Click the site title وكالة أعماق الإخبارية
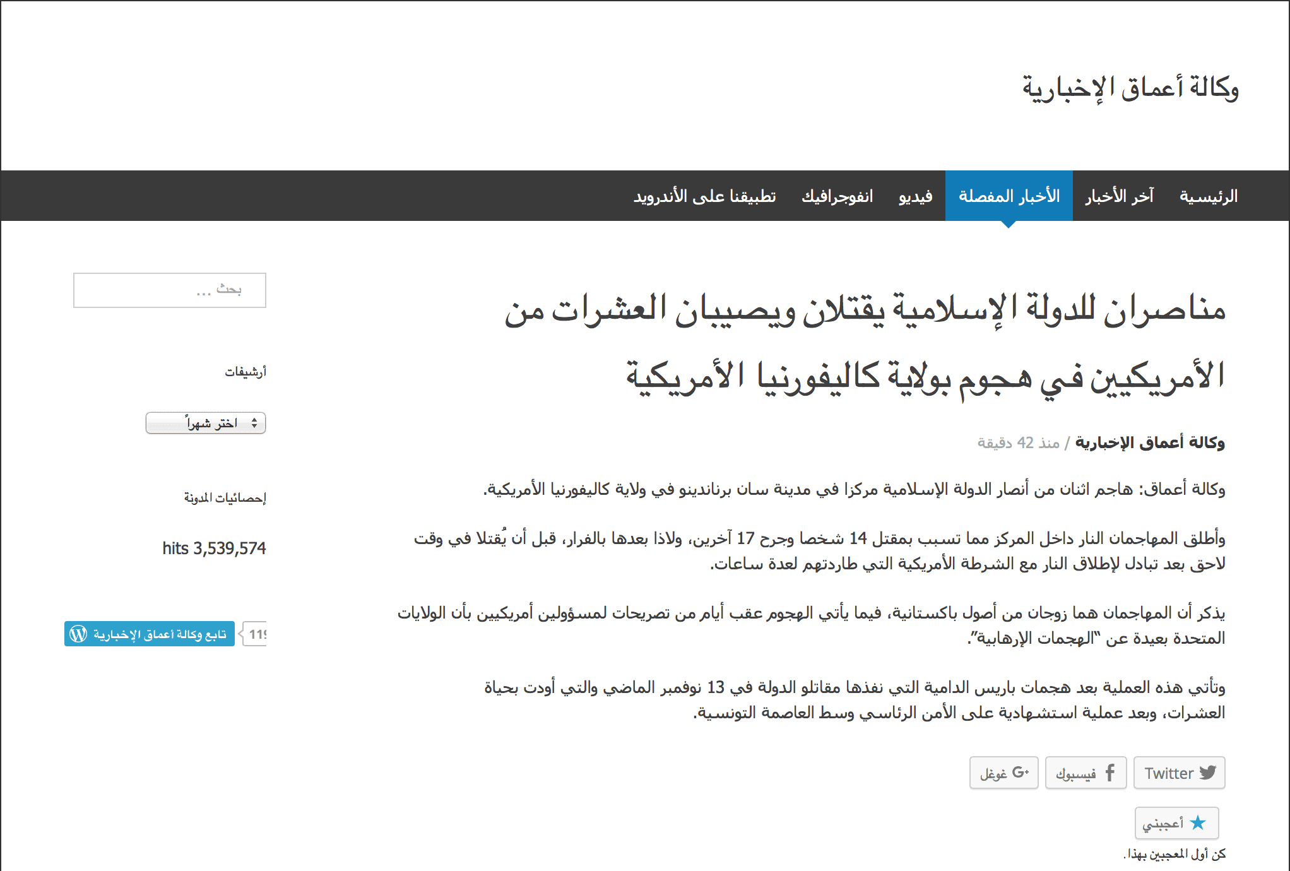Screen dimensions: 1290x871 (x=1130, y=88)
